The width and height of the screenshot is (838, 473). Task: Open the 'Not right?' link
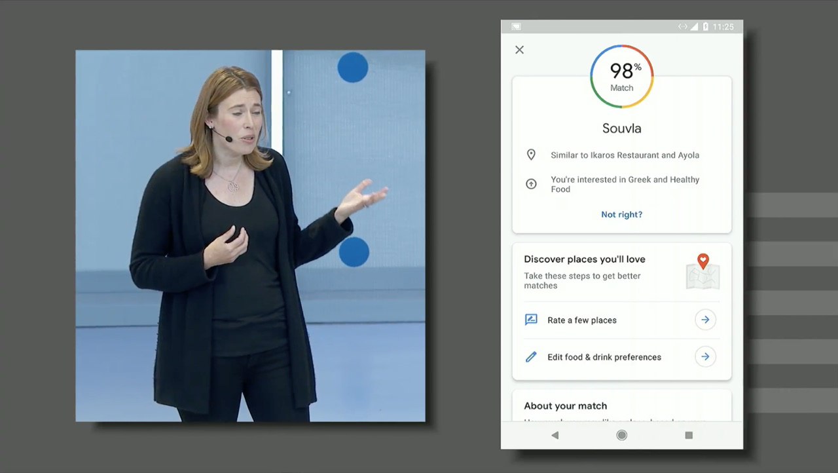pos(622,214)
